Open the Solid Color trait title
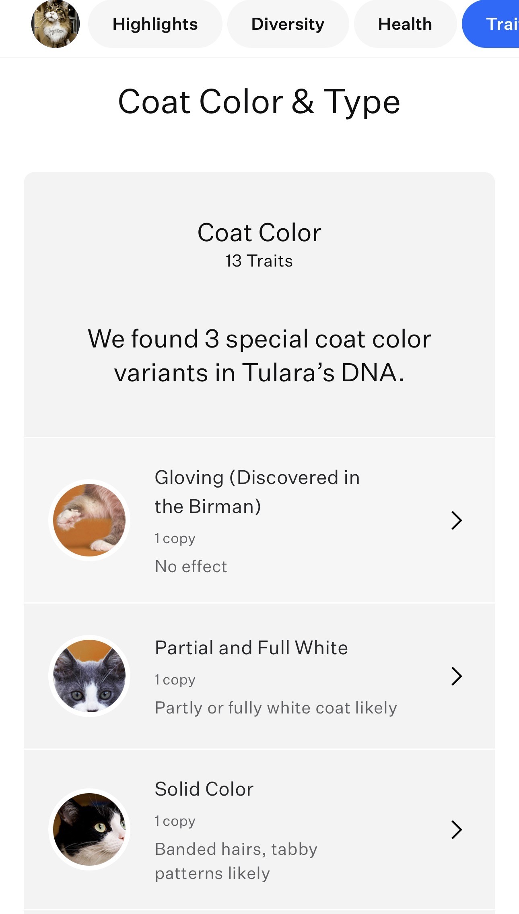The height and width of the screenshot is (914, 519). (x=204, y=789)
